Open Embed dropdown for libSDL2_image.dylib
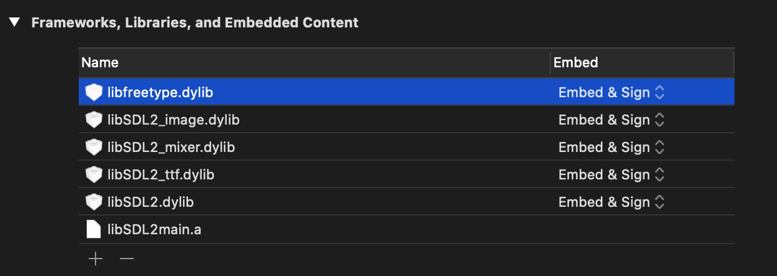The height and width of the screenshot is (276, 777). coord(611,120)
